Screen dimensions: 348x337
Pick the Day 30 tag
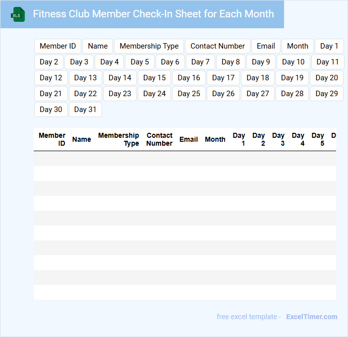(x=51, y=110)
